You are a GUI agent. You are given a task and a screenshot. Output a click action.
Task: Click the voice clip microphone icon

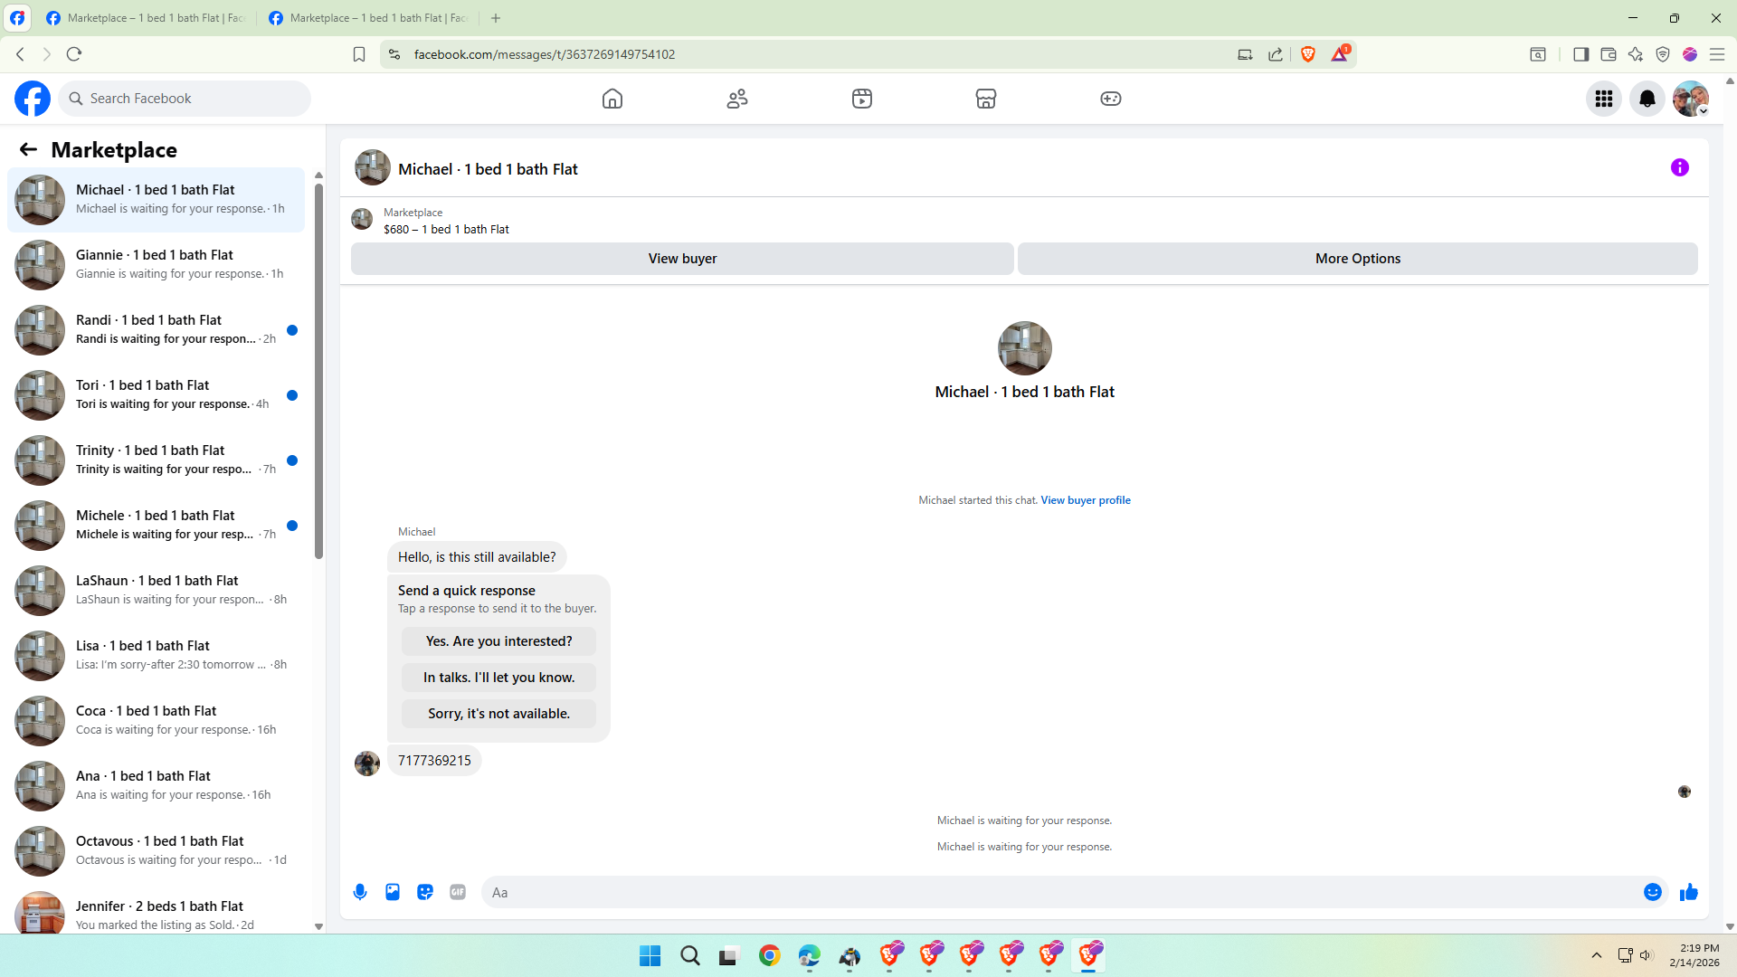[360, 892]
